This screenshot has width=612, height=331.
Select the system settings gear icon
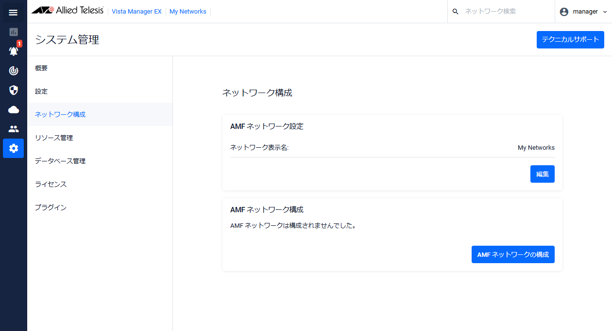tap(14, 148)
